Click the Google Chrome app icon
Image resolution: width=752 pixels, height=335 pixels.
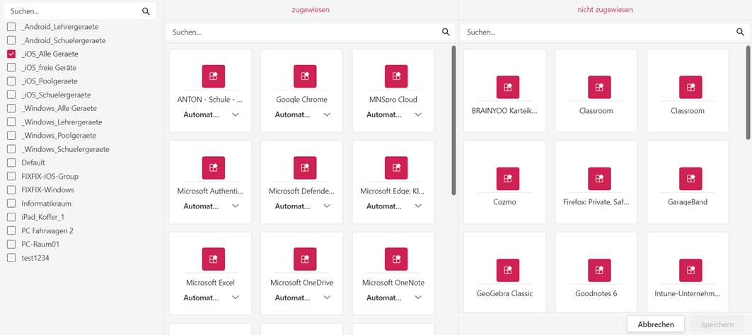tap(305, 76)
